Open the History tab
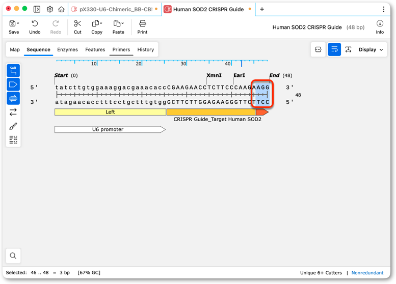Image resolution: width=396 pixels, height=284 pixels. pos(145,49)
